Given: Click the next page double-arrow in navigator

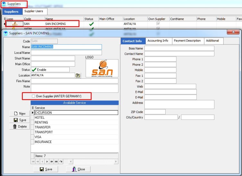Looking at the screenshot, I should (x=52, y=162).
